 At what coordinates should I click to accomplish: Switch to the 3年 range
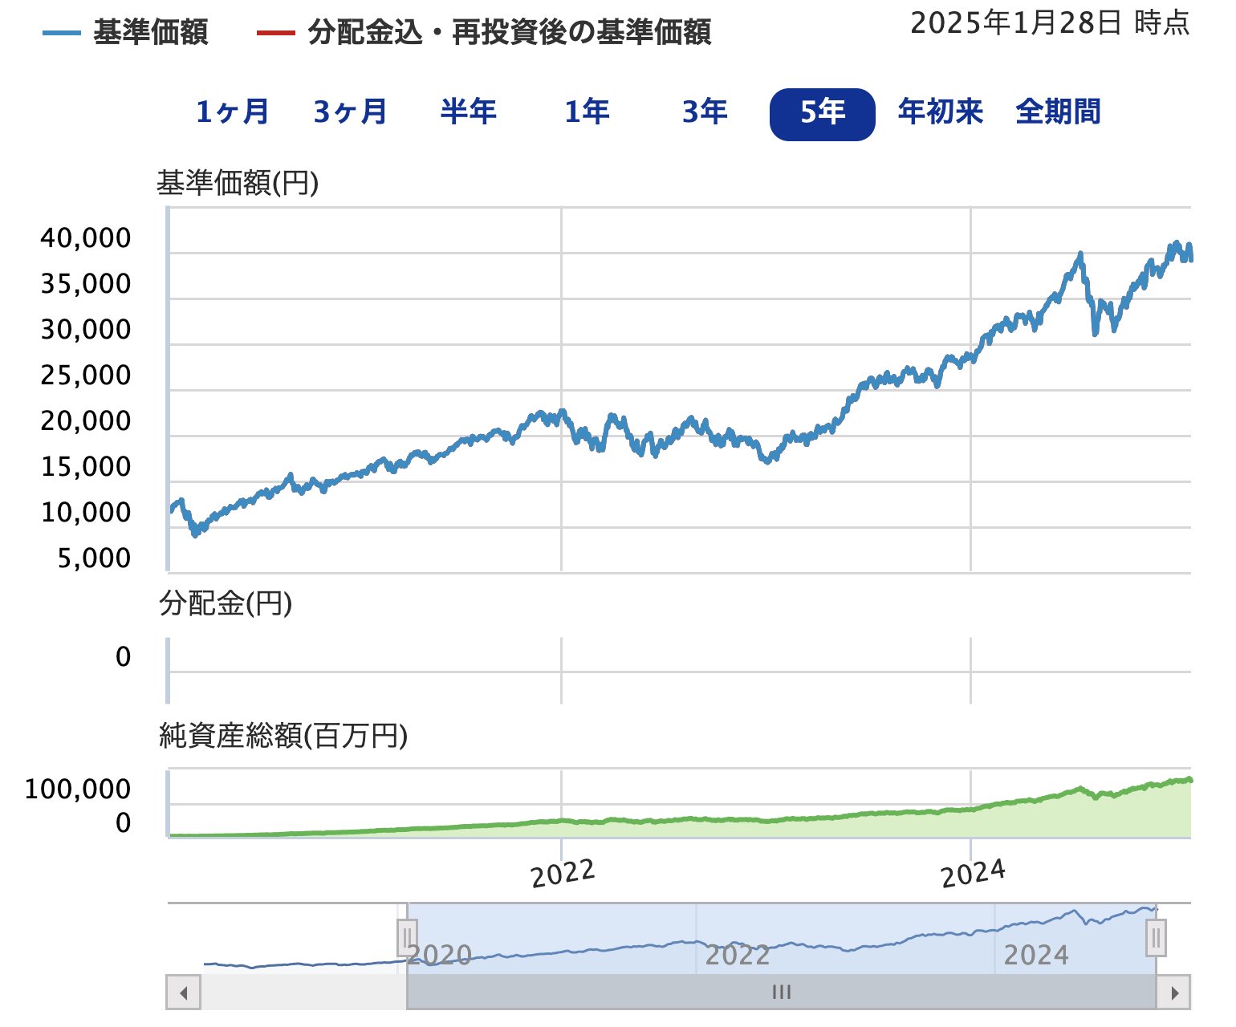coord(705,112)
